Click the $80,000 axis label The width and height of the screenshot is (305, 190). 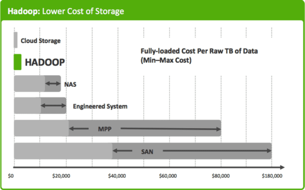pos(221,176)
